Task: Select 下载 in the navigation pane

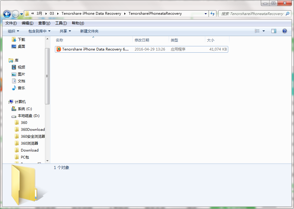Action: coord(21,40)
